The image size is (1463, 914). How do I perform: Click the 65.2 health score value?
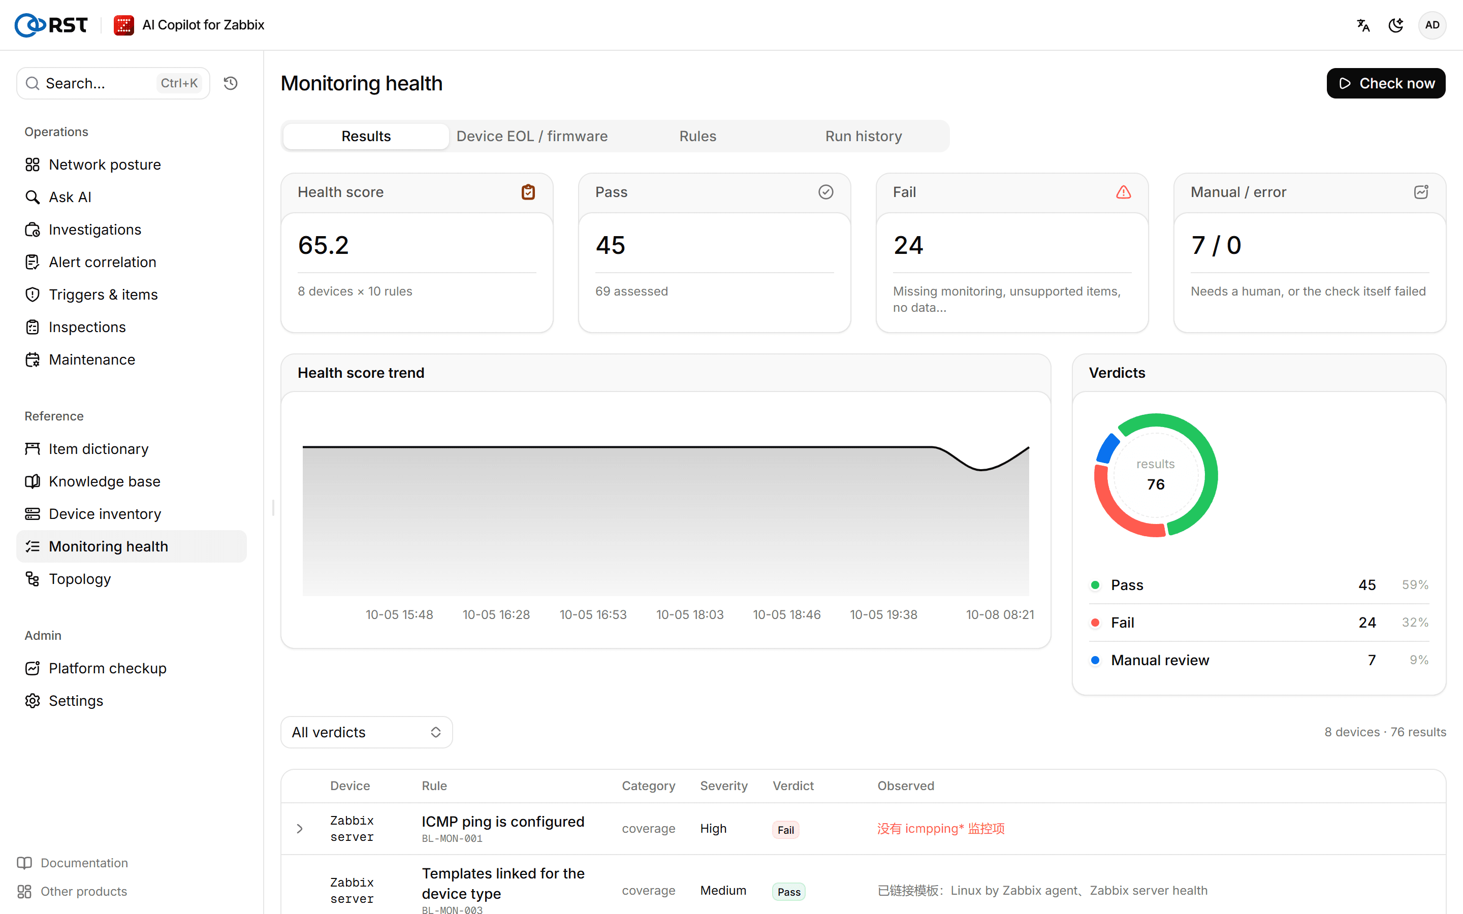(324, 245)
